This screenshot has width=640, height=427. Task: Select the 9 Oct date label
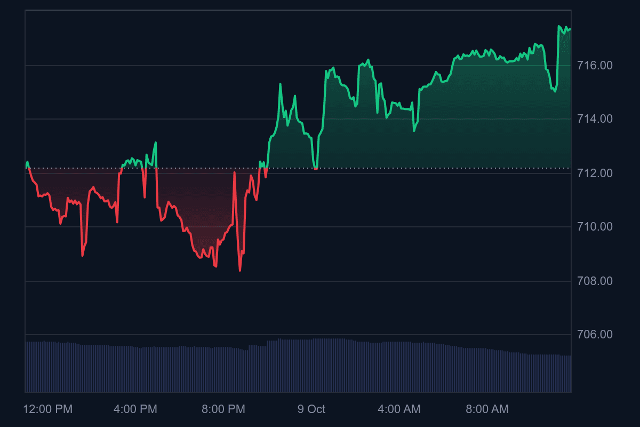tap(311, 409)
